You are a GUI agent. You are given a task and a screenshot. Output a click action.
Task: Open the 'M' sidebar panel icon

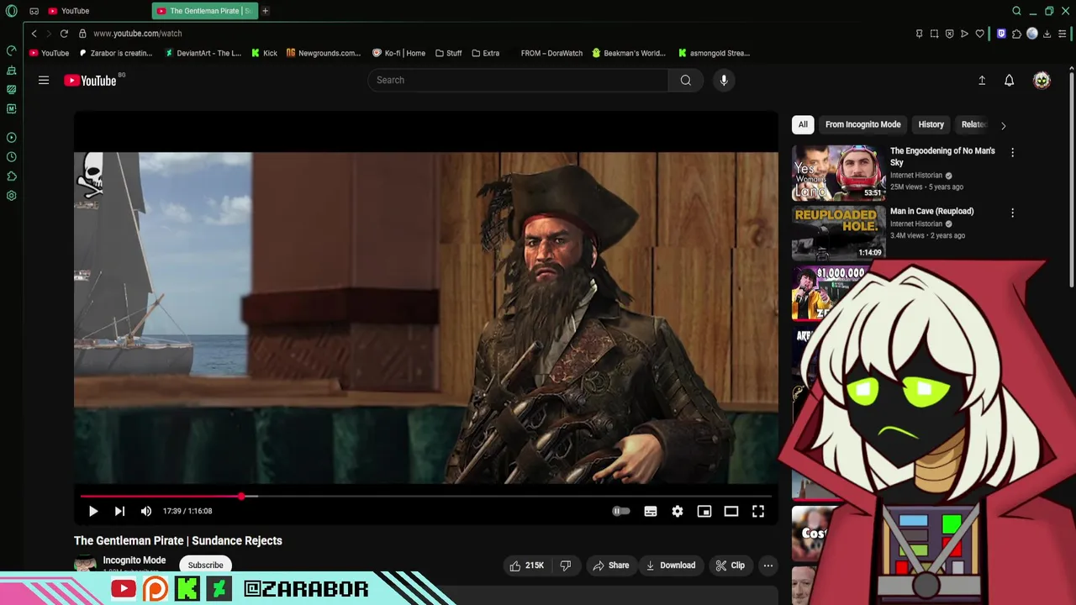[x=11, y=108]
